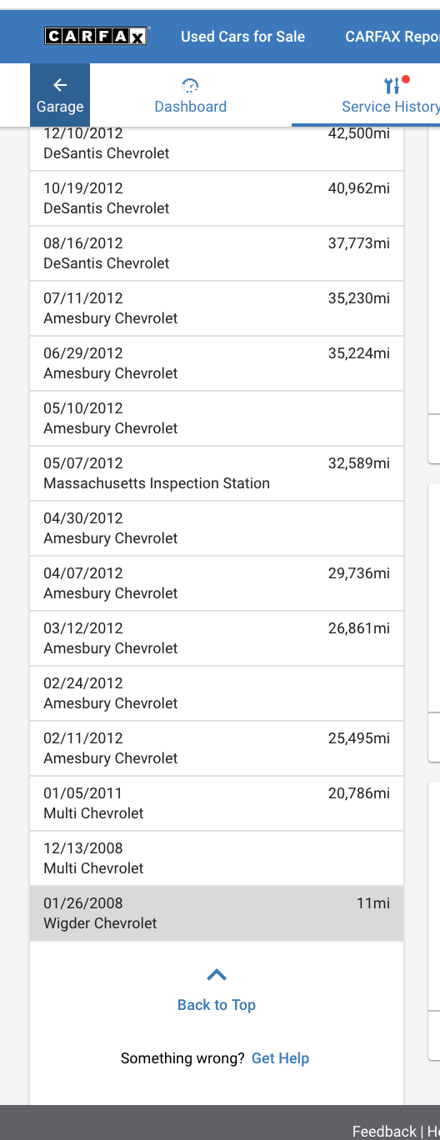Select the 08/16/2012 DeSantis Chevrolet record
Viewport: 440px width, 1140px height.
pos(217,253)
